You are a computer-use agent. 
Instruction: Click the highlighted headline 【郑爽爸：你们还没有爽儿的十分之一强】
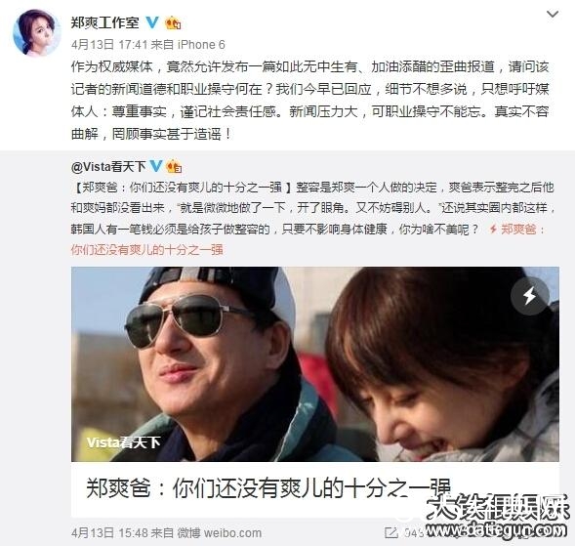(x=183, y=188)
